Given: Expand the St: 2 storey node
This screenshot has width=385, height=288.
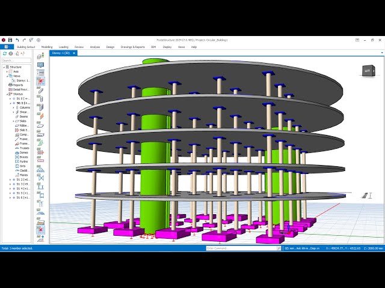Looking at the screenshot, I should [x=10, y=179].
